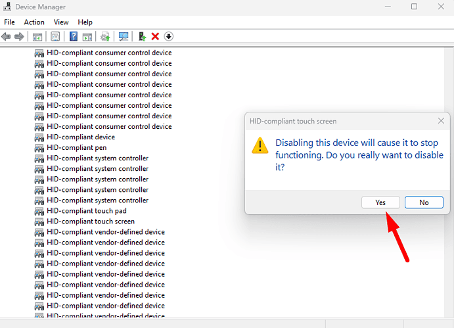
Task: Click the Back arrow in the toolbar
Action: pyautogui.click(x=7, y=36)
